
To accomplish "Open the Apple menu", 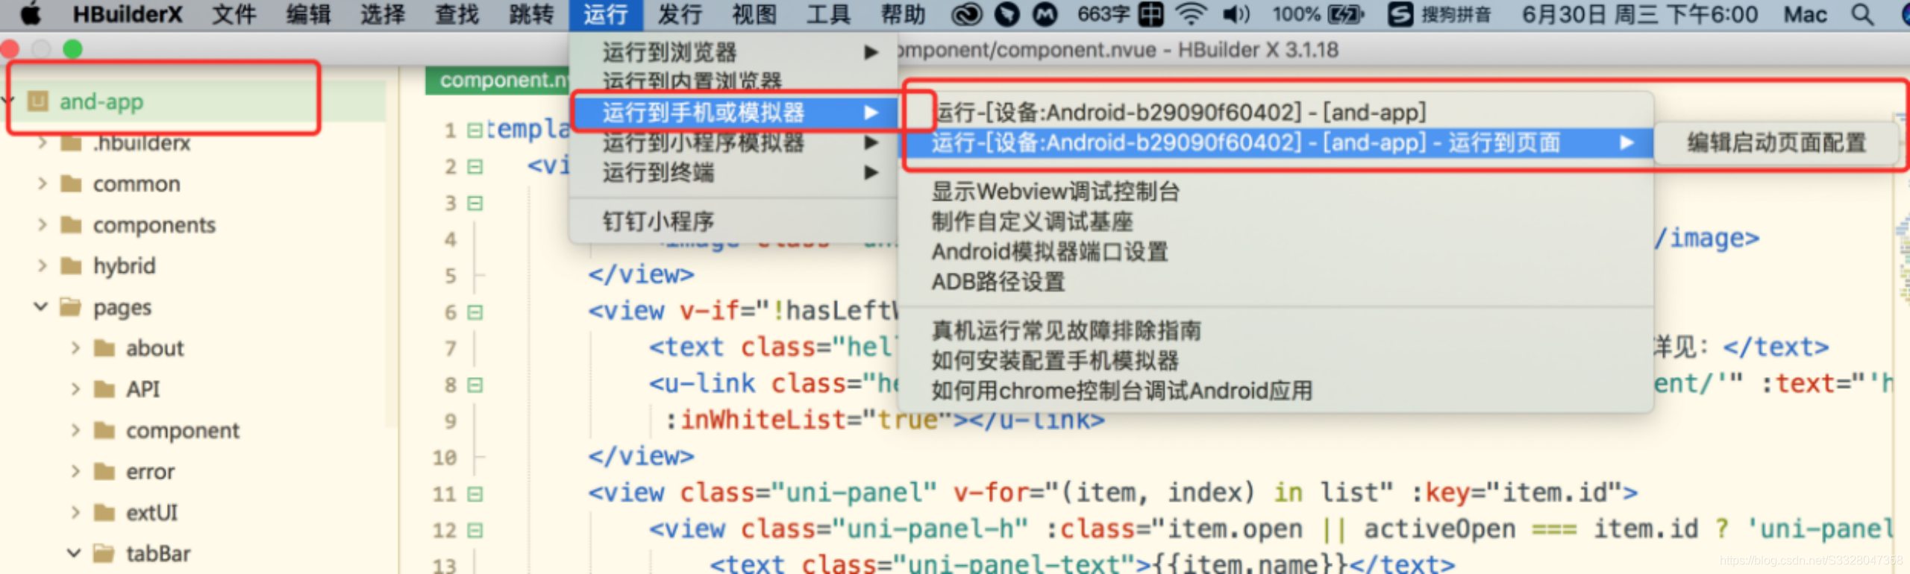I will pos(31,14).
